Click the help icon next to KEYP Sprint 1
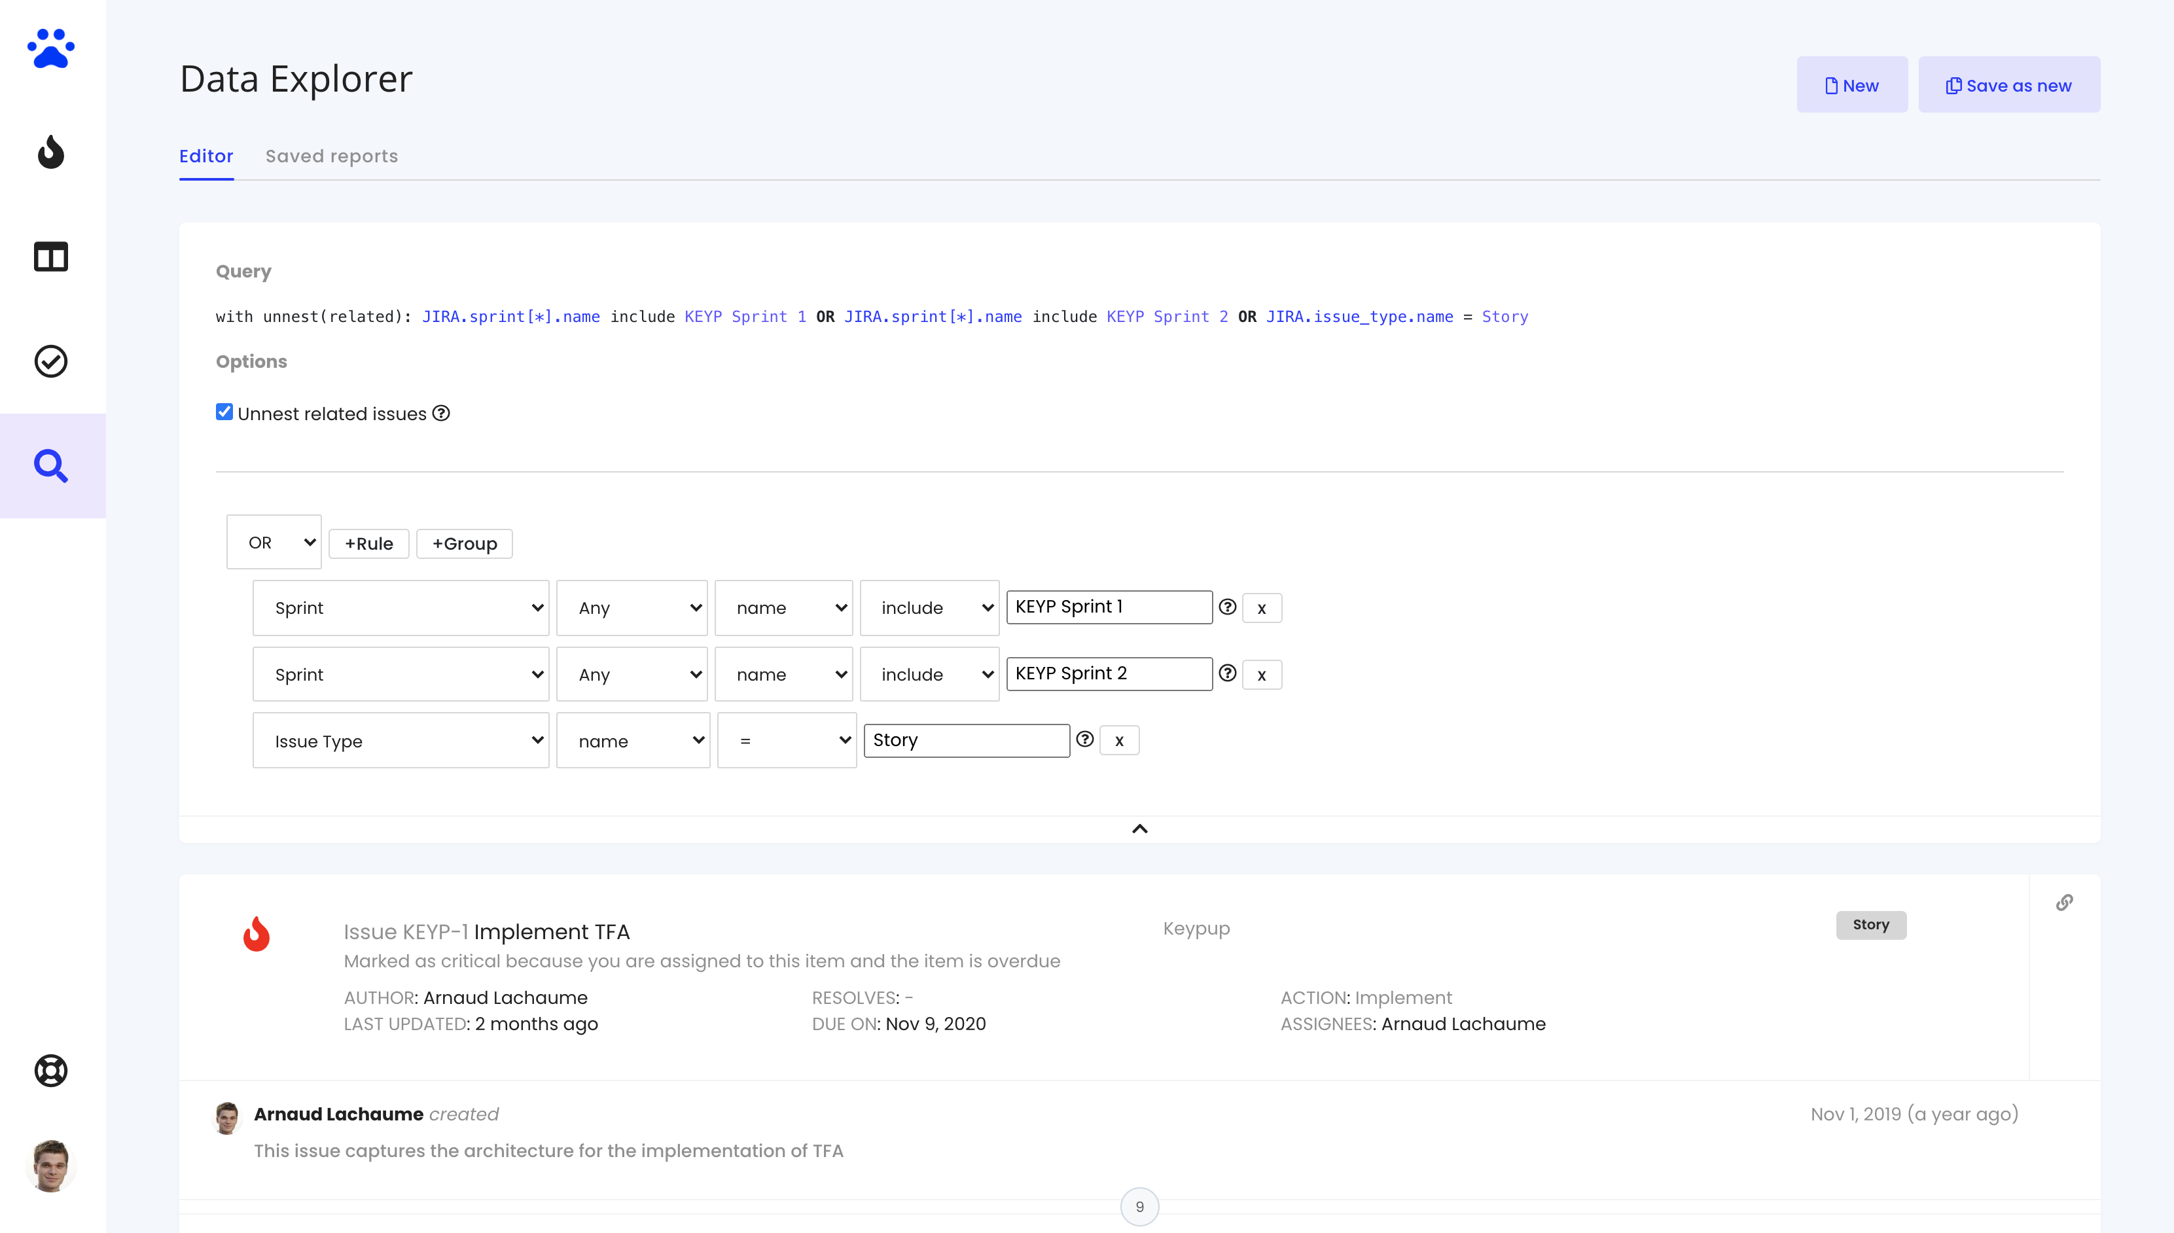 pyautogui.click(x=1228, y=607)
